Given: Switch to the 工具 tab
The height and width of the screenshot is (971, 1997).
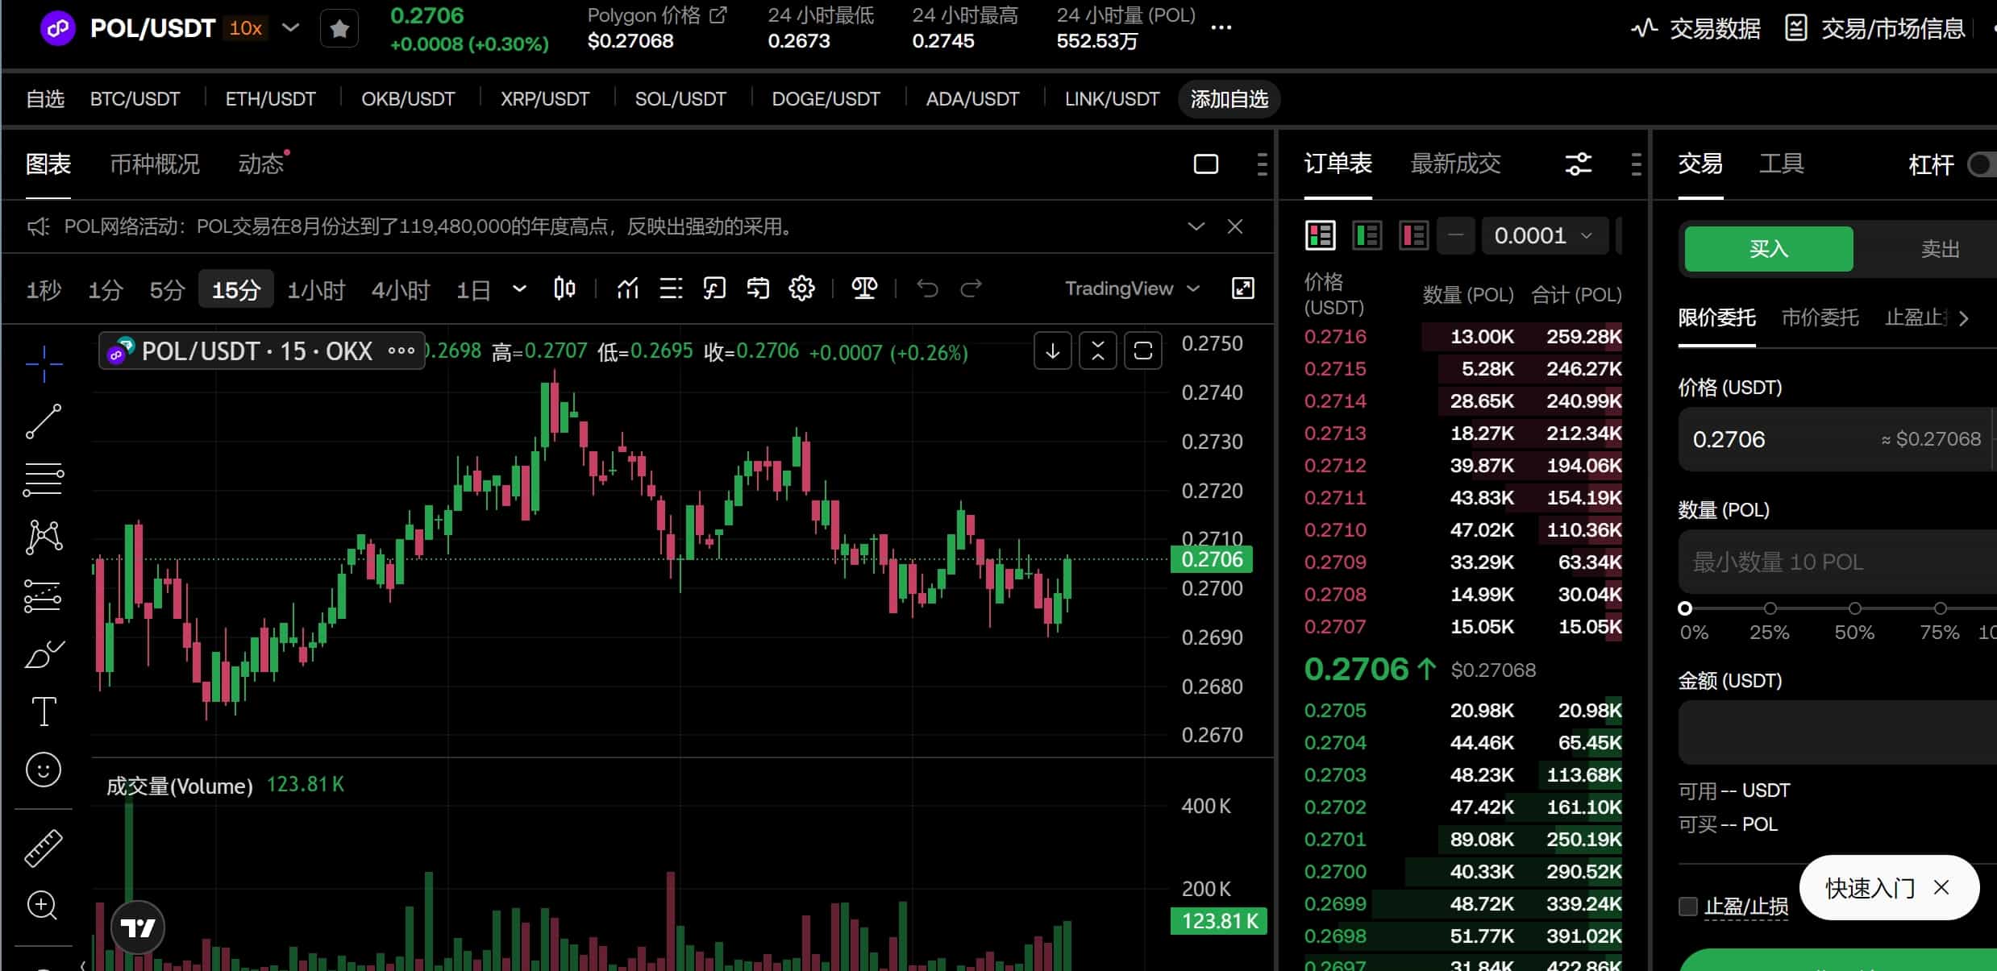Looking at the screenshot, I should point(1781,164).
